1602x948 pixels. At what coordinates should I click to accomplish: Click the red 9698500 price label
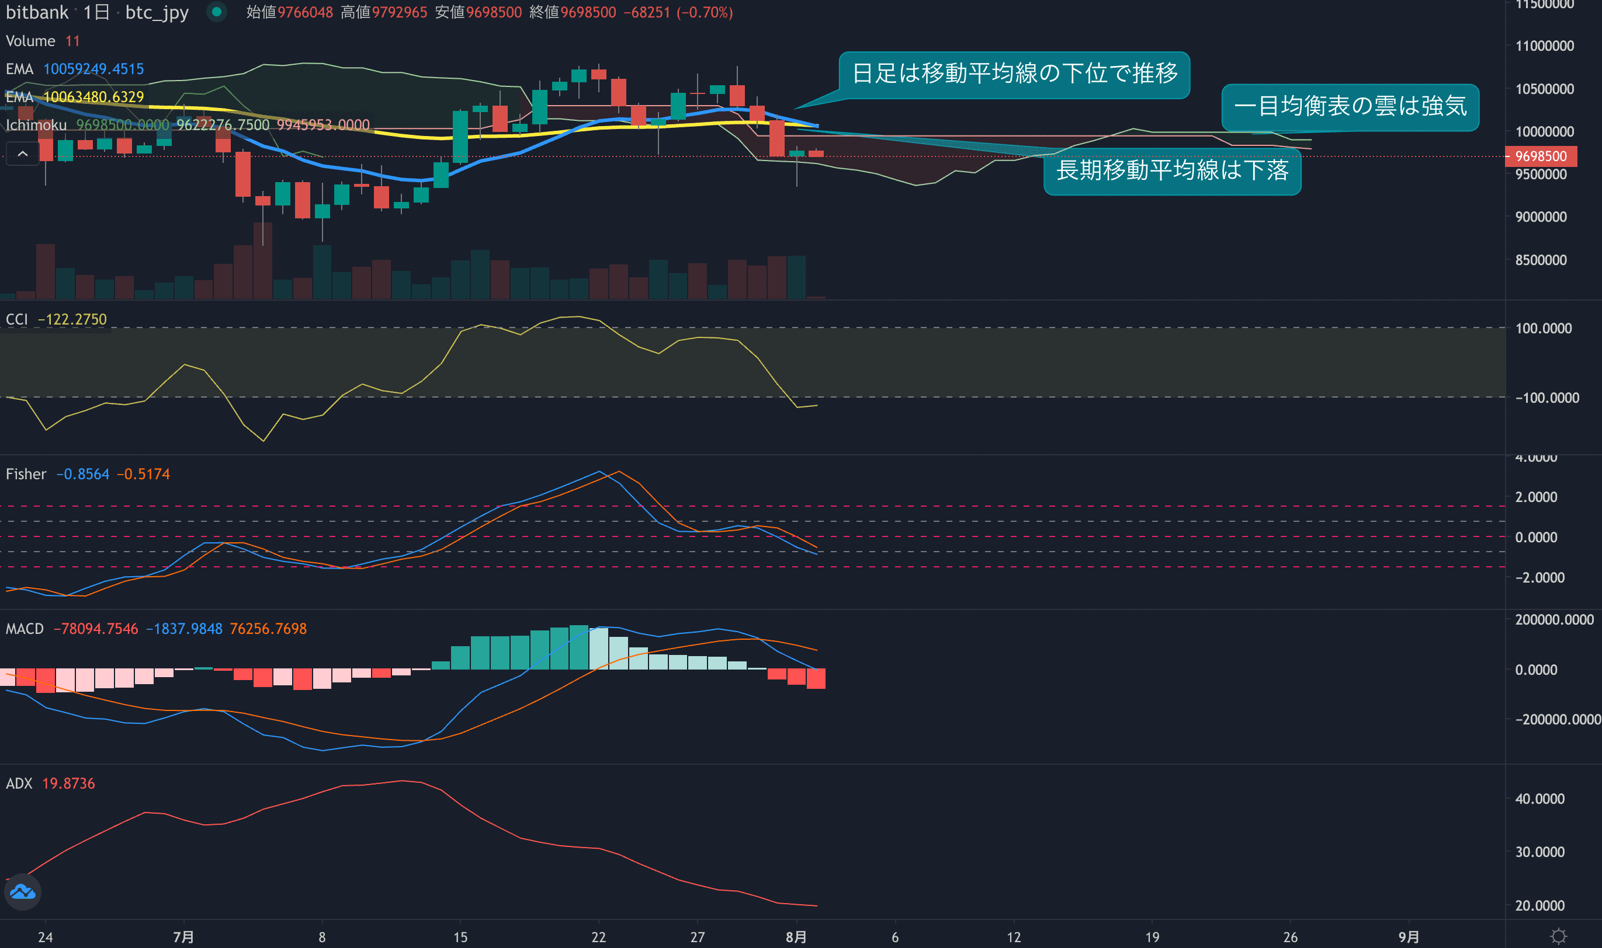(x=1541, y=156)
